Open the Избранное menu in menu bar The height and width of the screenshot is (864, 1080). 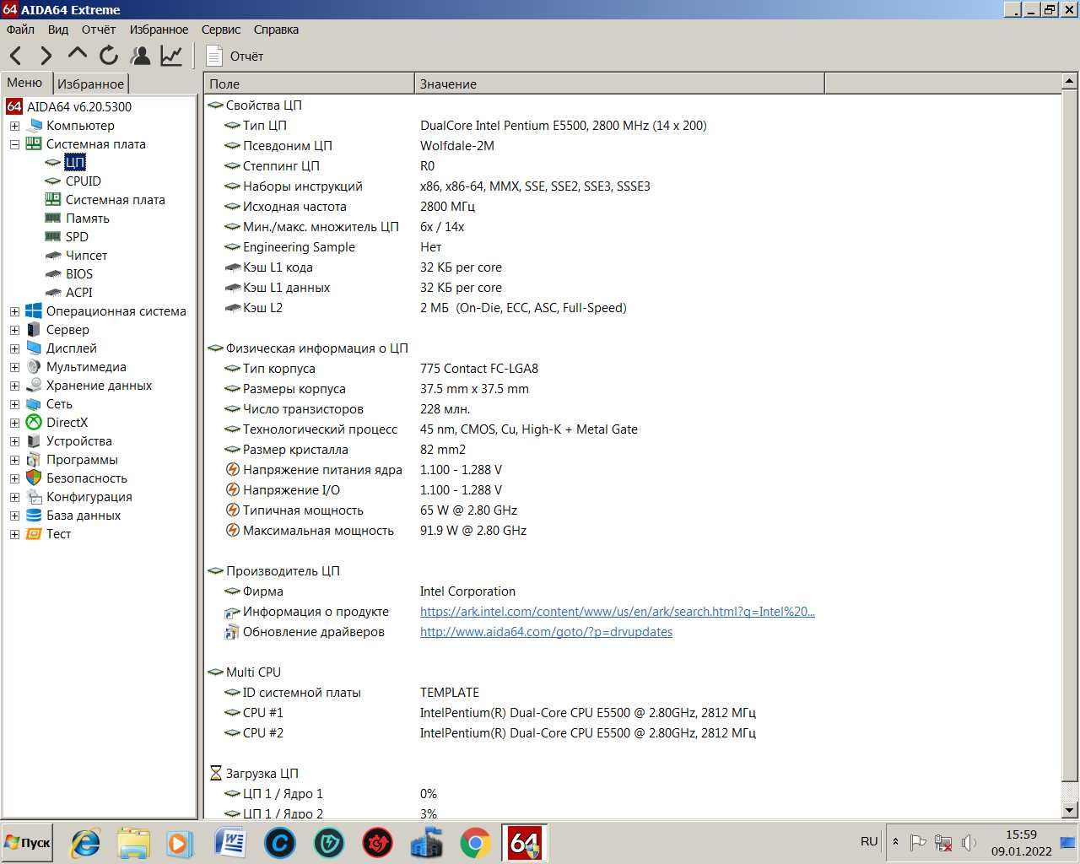tap(159, 30)
